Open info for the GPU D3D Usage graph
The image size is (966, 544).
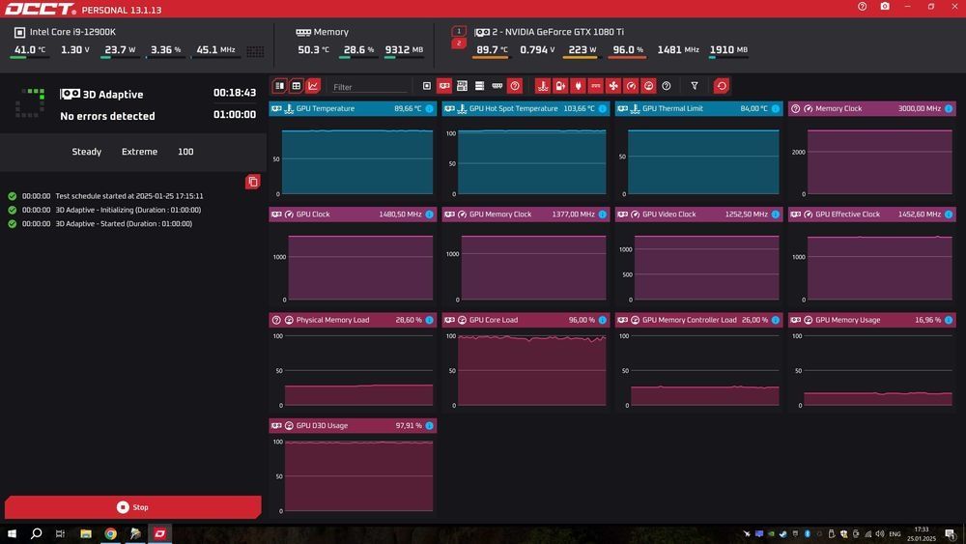click(x=430, y=426)
